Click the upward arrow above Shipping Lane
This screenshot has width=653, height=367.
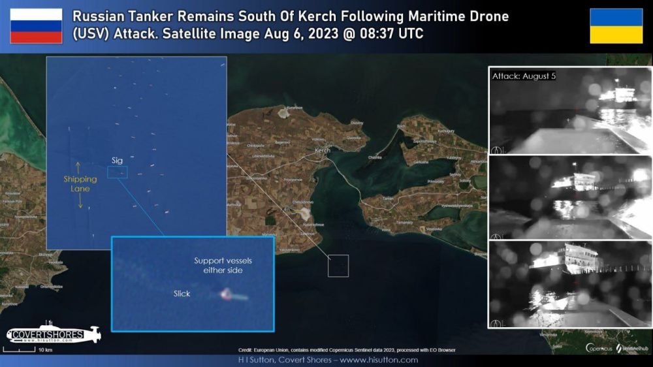79,167
